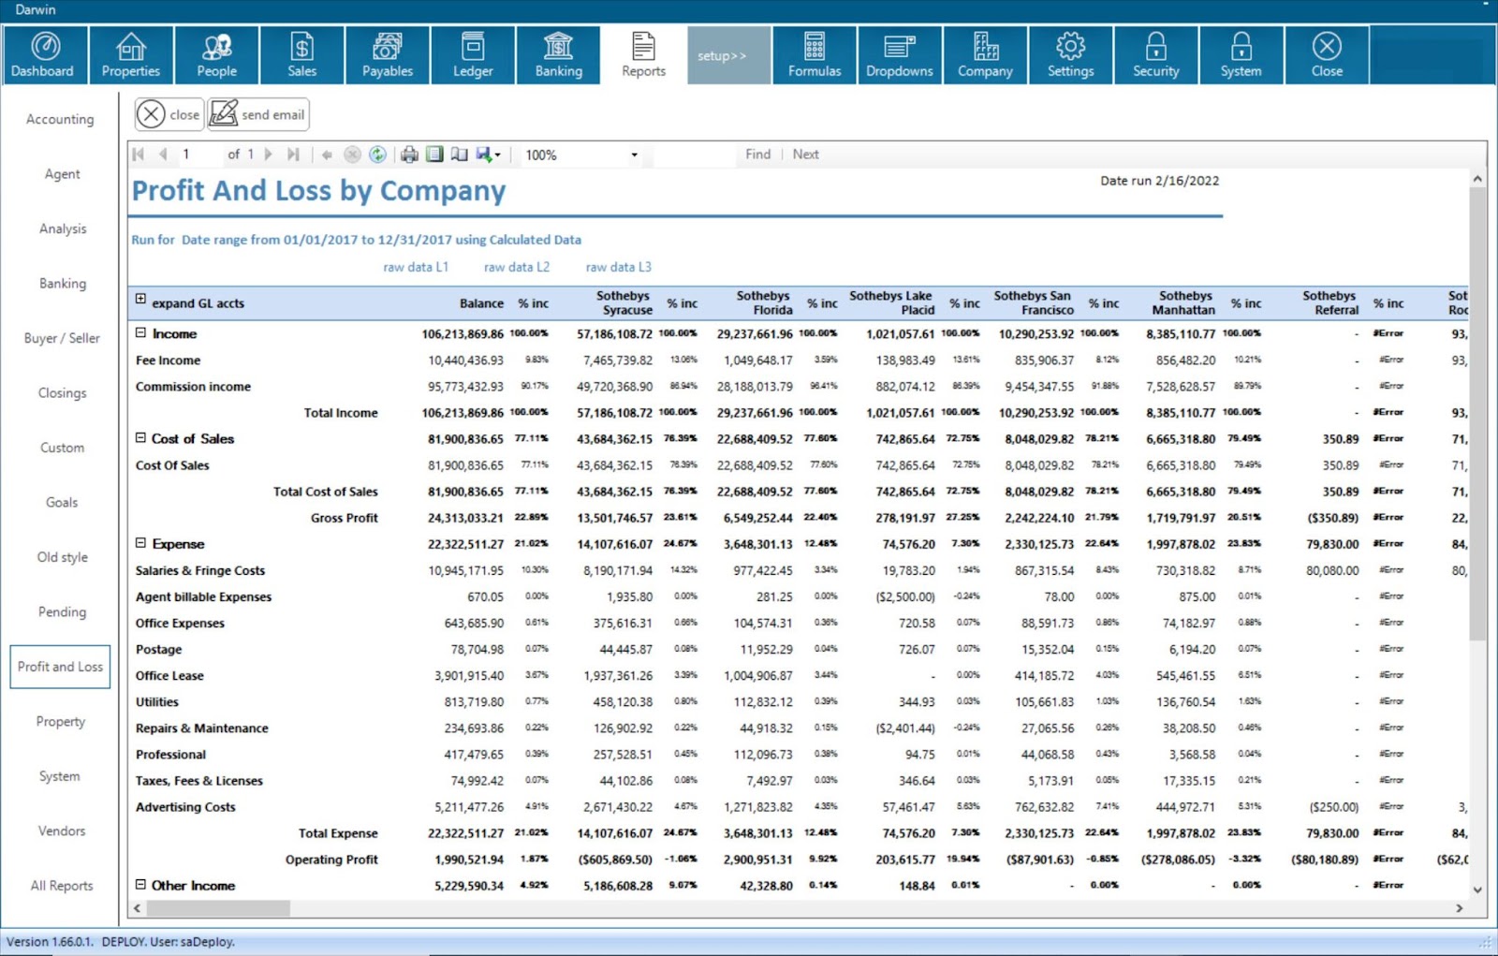This screenshot has width=1498, height=956.
Task: Select the Reports module
Action: [x=643, y=55]
